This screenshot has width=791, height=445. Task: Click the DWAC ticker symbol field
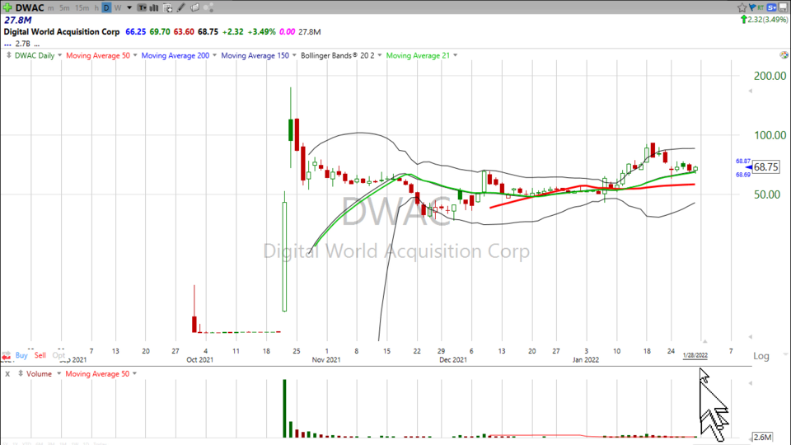(x=30, y=7)
